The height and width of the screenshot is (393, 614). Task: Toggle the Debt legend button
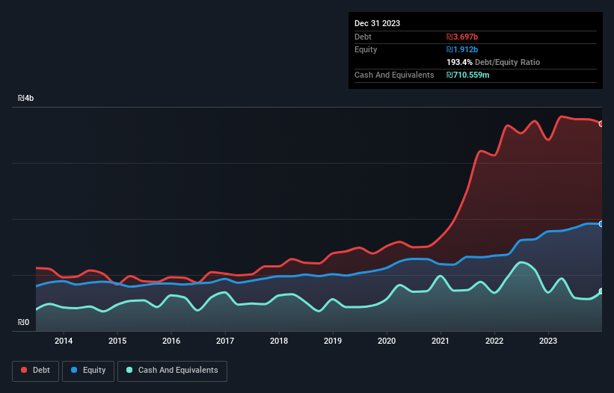35,371
